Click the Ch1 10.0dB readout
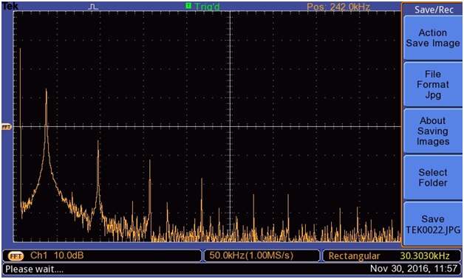Image resolution: width=464 pixels, height=279 pixels. click(57, 255)
